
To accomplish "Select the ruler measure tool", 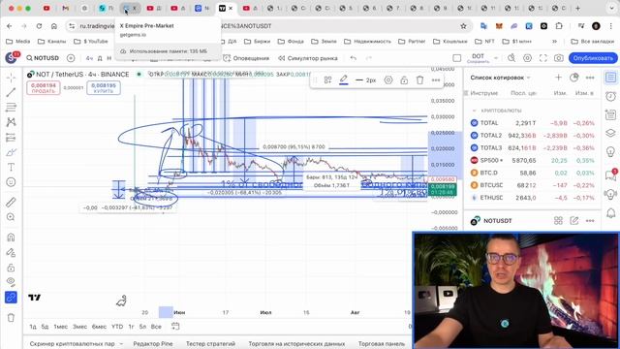I will [x=11, y=203].
